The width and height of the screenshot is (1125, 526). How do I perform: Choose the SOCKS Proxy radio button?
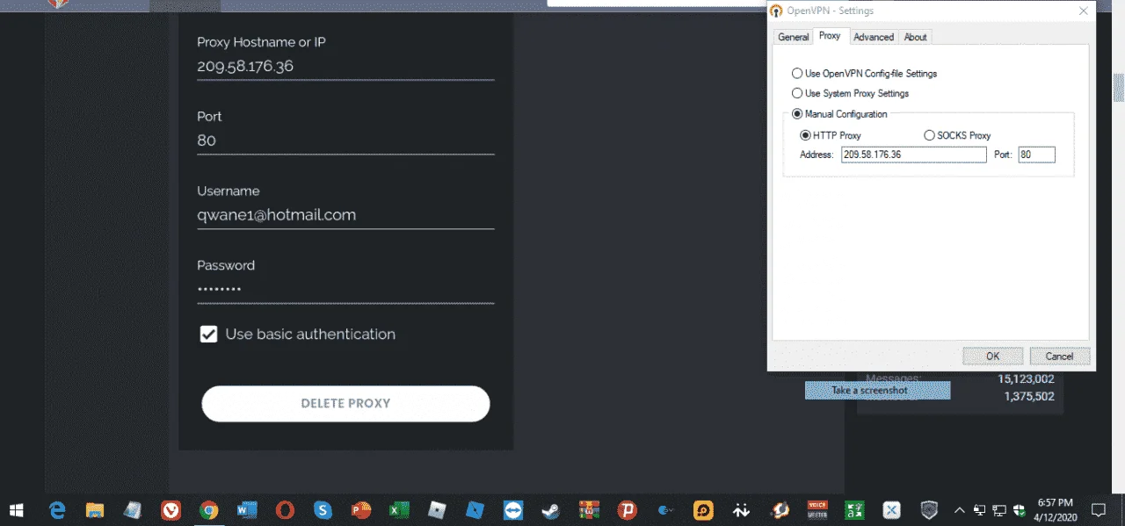coord(929,135)
